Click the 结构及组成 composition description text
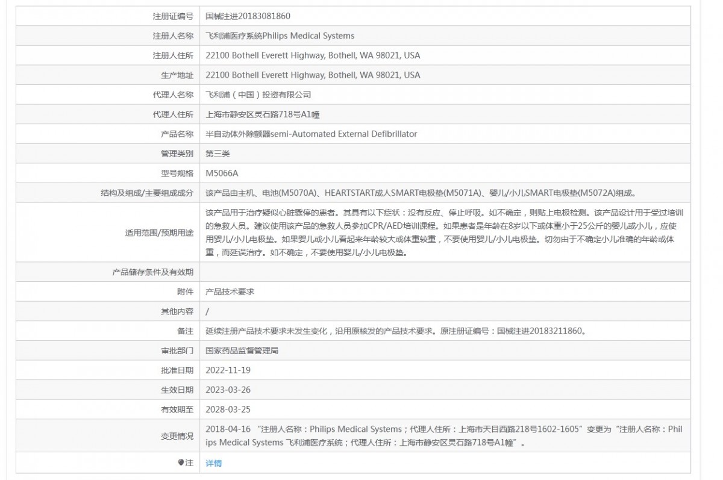723x480 pixels. pos(421,193)
